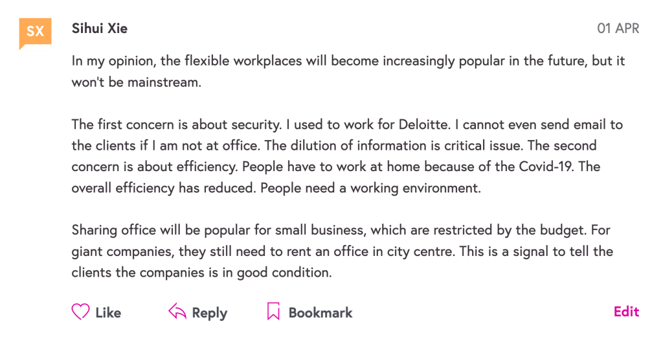Click the Reply arrow icon
The width and height of the screenshot is (663, 337).
coord(177,312)
